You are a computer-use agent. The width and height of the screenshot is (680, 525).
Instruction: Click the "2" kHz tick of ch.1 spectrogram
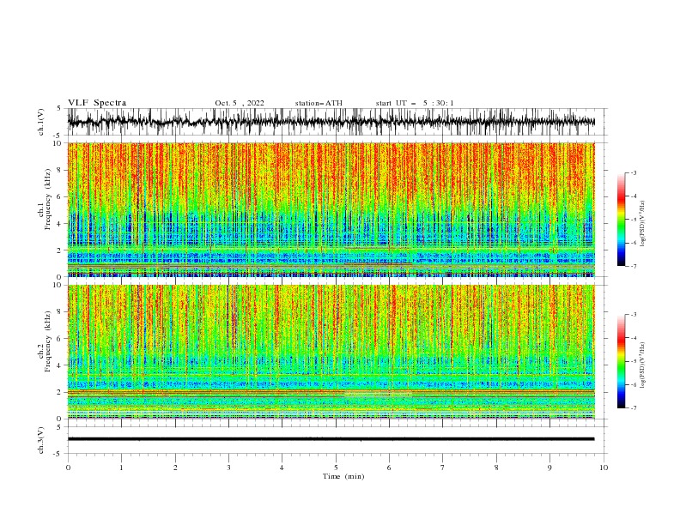[x=60, y=250]
